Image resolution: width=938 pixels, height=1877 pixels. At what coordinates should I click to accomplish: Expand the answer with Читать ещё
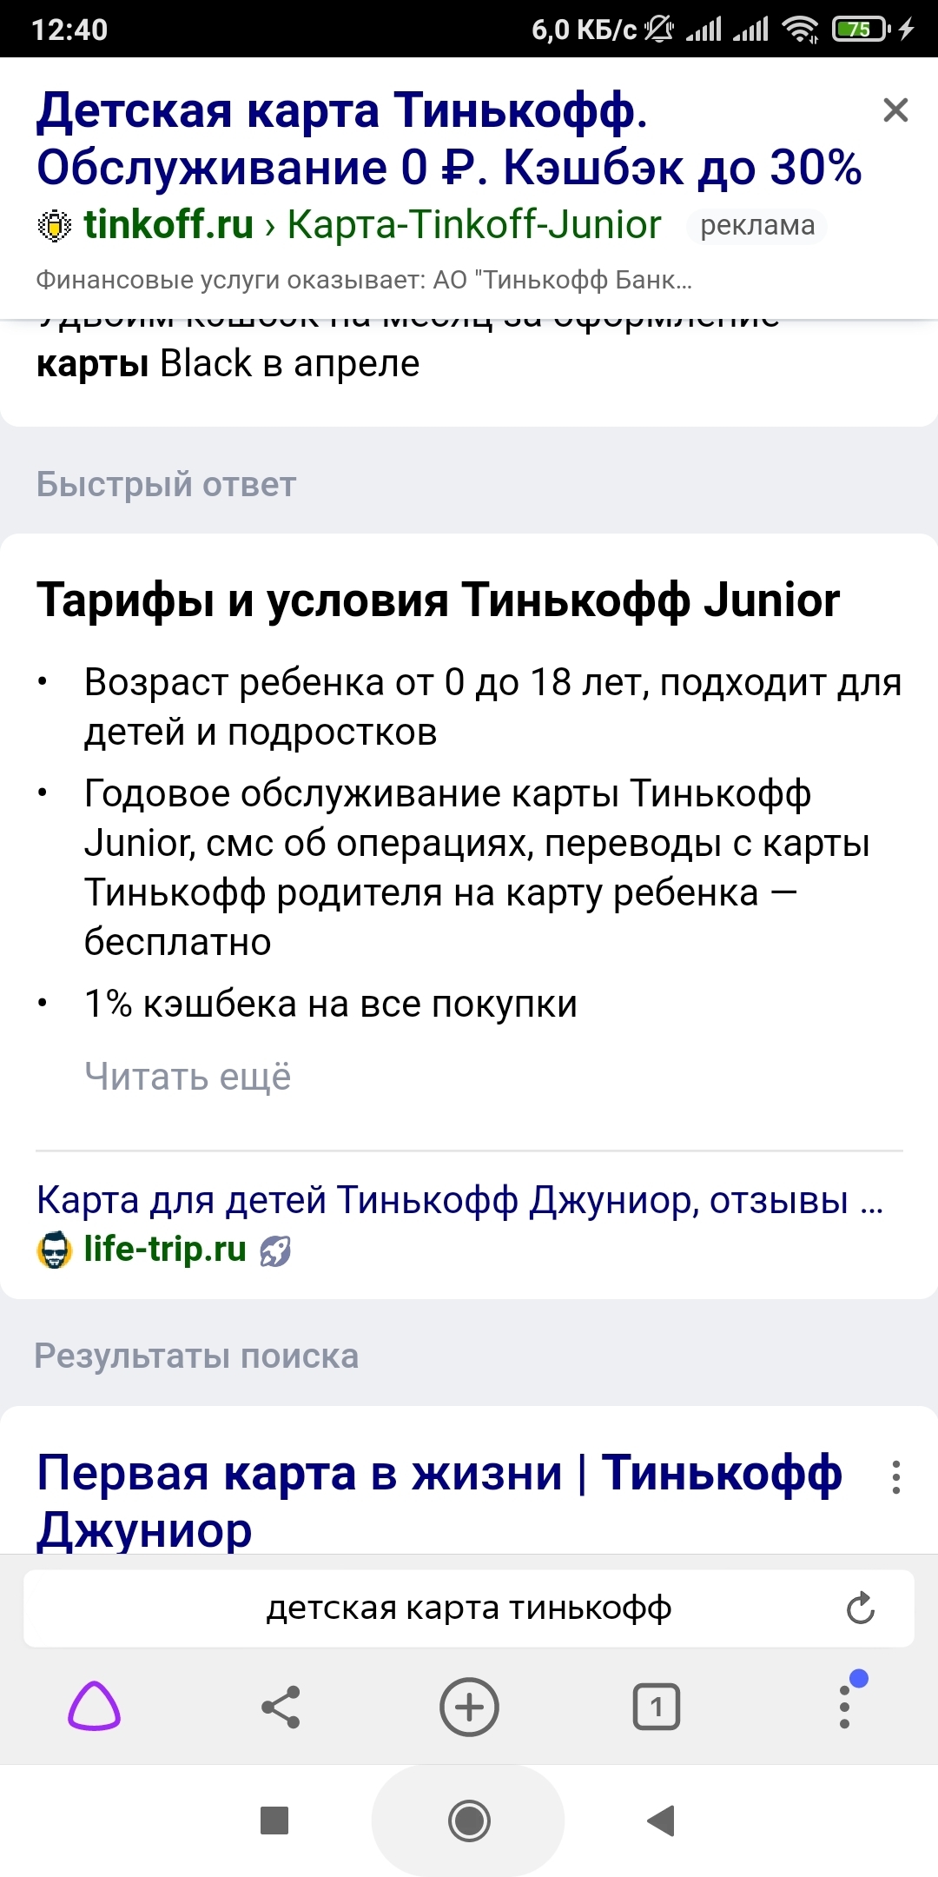[x=188, y=1077]
